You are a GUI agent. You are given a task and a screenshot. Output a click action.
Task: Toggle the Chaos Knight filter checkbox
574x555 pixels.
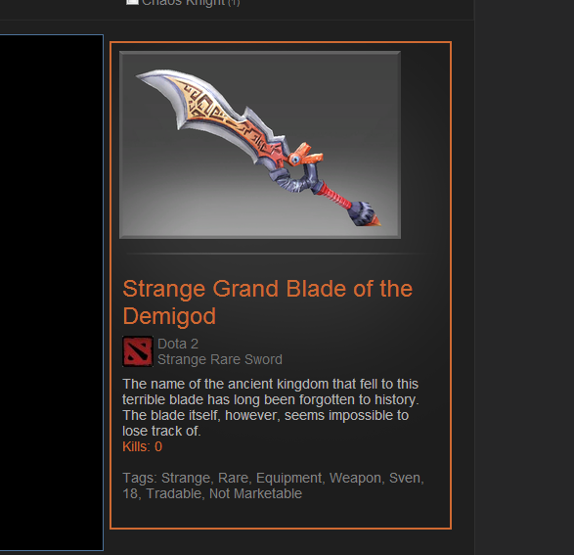tap(132, 1)
